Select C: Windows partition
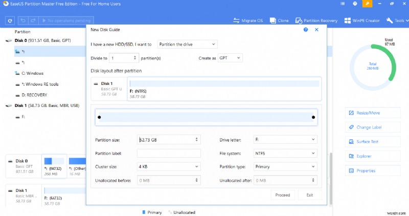Image resolution: width=409 pixels, height=216 pixels. point(33,73)
